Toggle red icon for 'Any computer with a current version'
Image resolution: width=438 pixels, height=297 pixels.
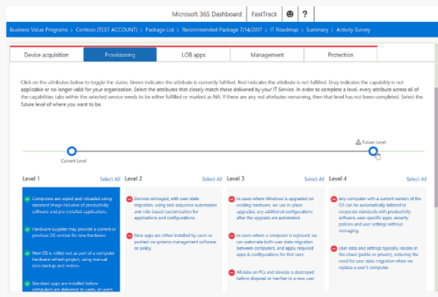pos(334,199)
